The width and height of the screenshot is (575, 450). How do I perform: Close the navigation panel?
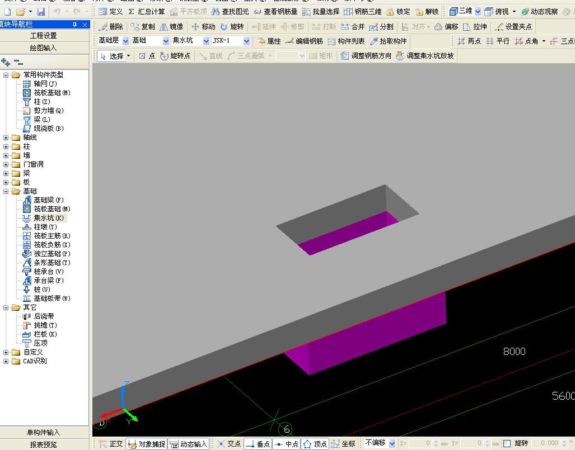tap(85, 25)
